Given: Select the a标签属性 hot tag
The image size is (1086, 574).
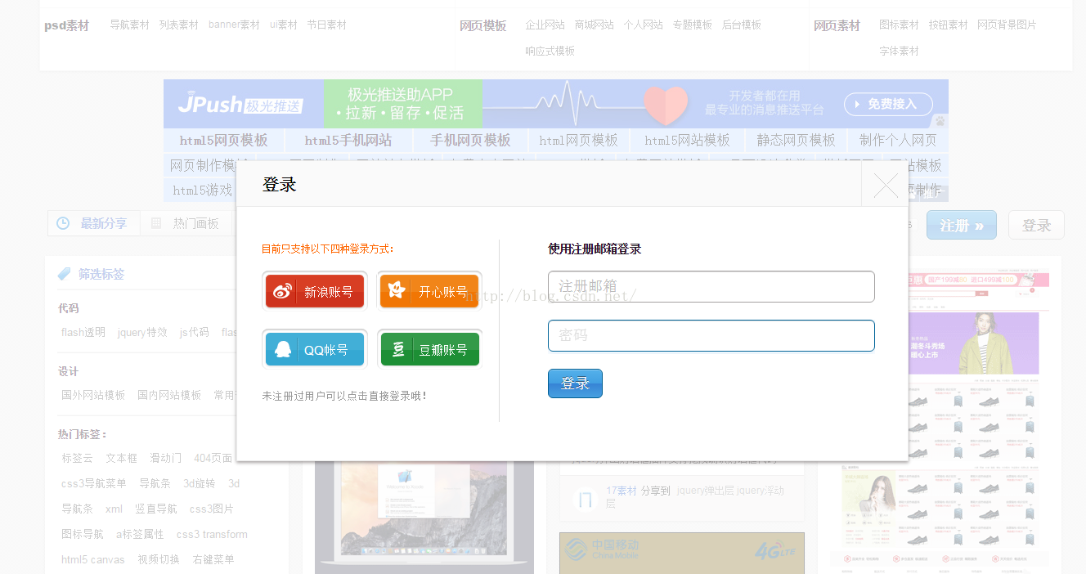Looking at the screenshot, I should click(x=140, y=534).
